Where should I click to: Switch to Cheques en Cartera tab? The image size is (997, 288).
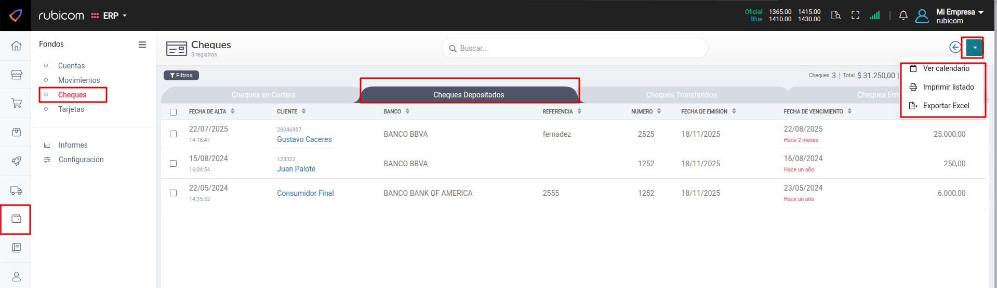tap(263, 95)
